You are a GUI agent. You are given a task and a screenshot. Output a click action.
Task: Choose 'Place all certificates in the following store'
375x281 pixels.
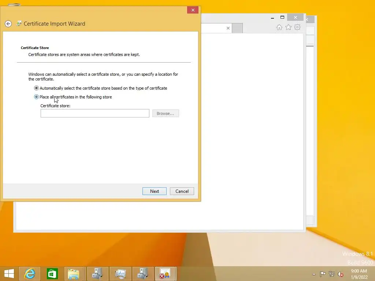click(x=73, y=97)
